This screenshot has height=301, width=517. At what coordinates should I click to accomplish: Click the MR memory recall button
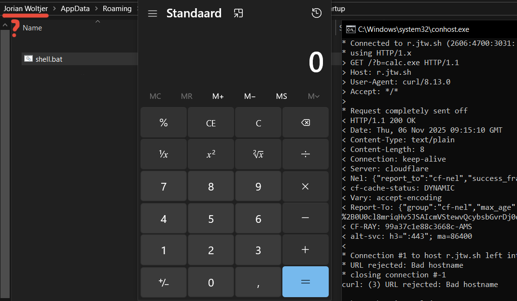tap(187, 96)
